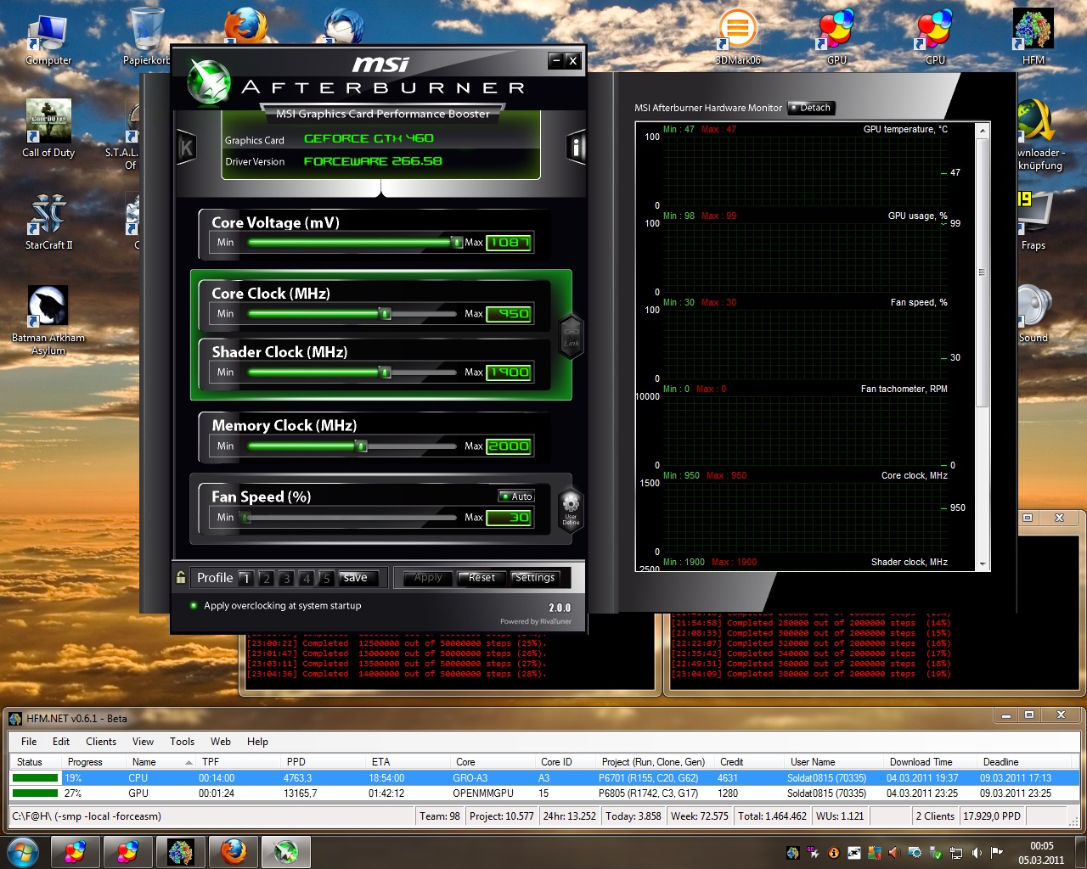Screen dimensions: 1087x869
Task: Sort HFM.NET table by ETA column
Action: 407,762
